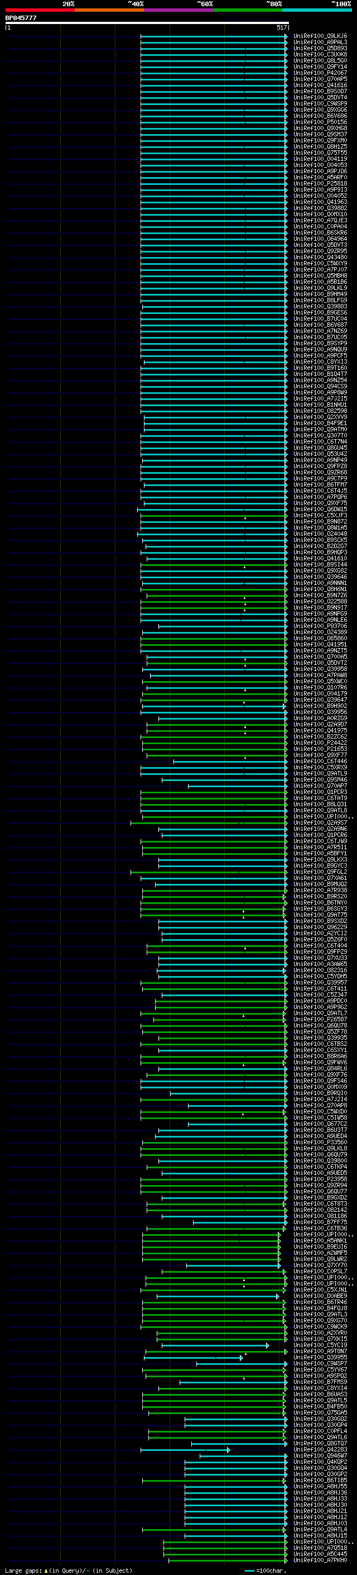Image resolution: width=357 pixels, height=1575 pixels.
Task: Click the purple ~60% identity legend segment
Action: 179,10
